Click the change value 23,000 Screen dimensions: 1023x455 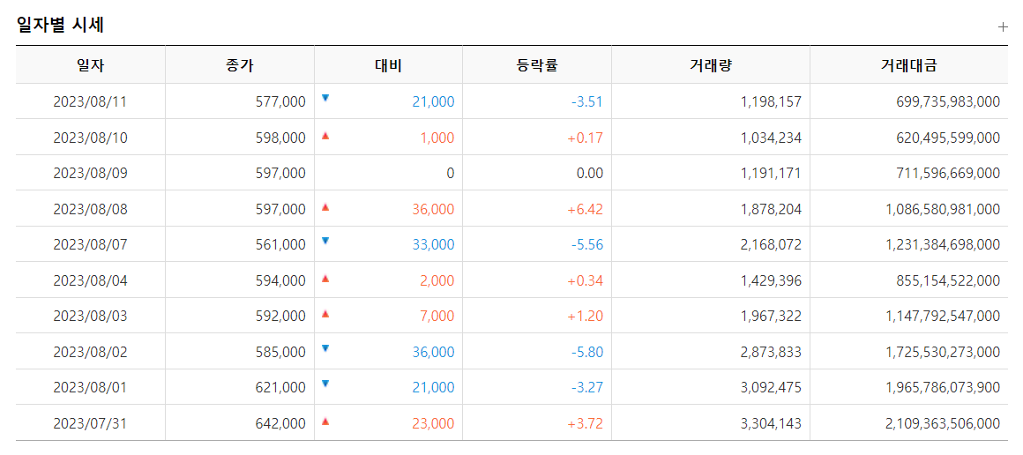point(433,423)
